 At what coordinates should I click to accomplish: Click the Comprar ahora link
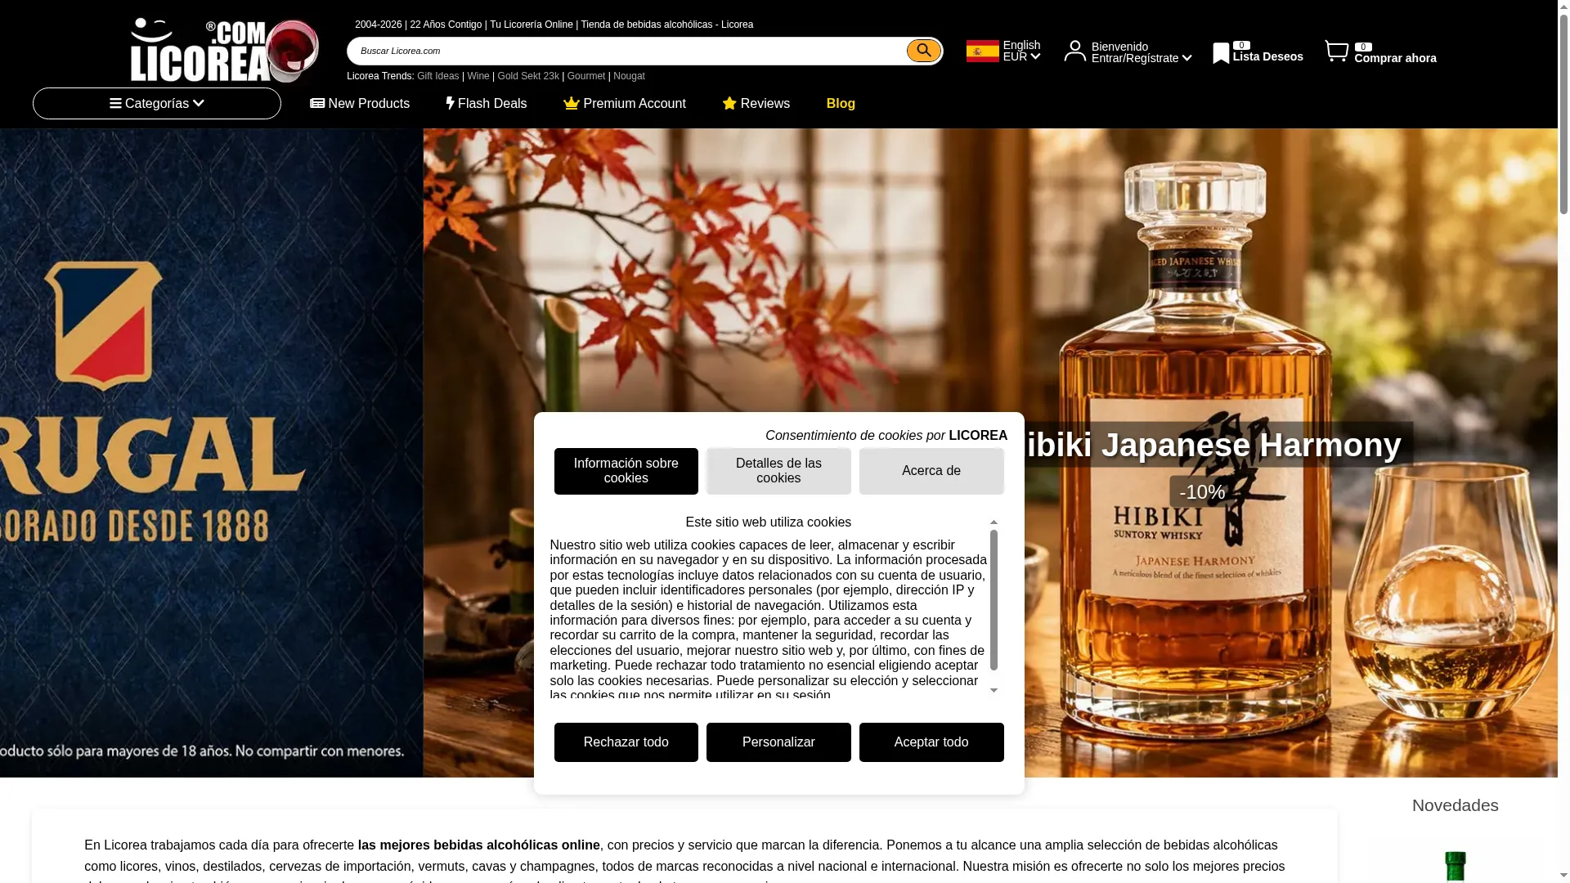click(x=1395, y=58)
